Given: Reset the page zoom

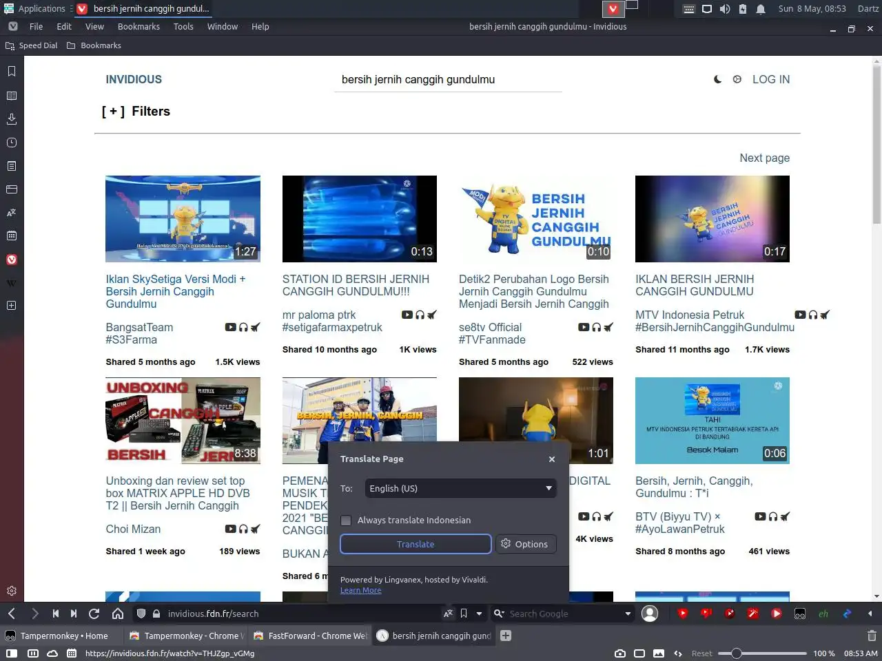Looking at the screenshot, I should pos(701,653).
